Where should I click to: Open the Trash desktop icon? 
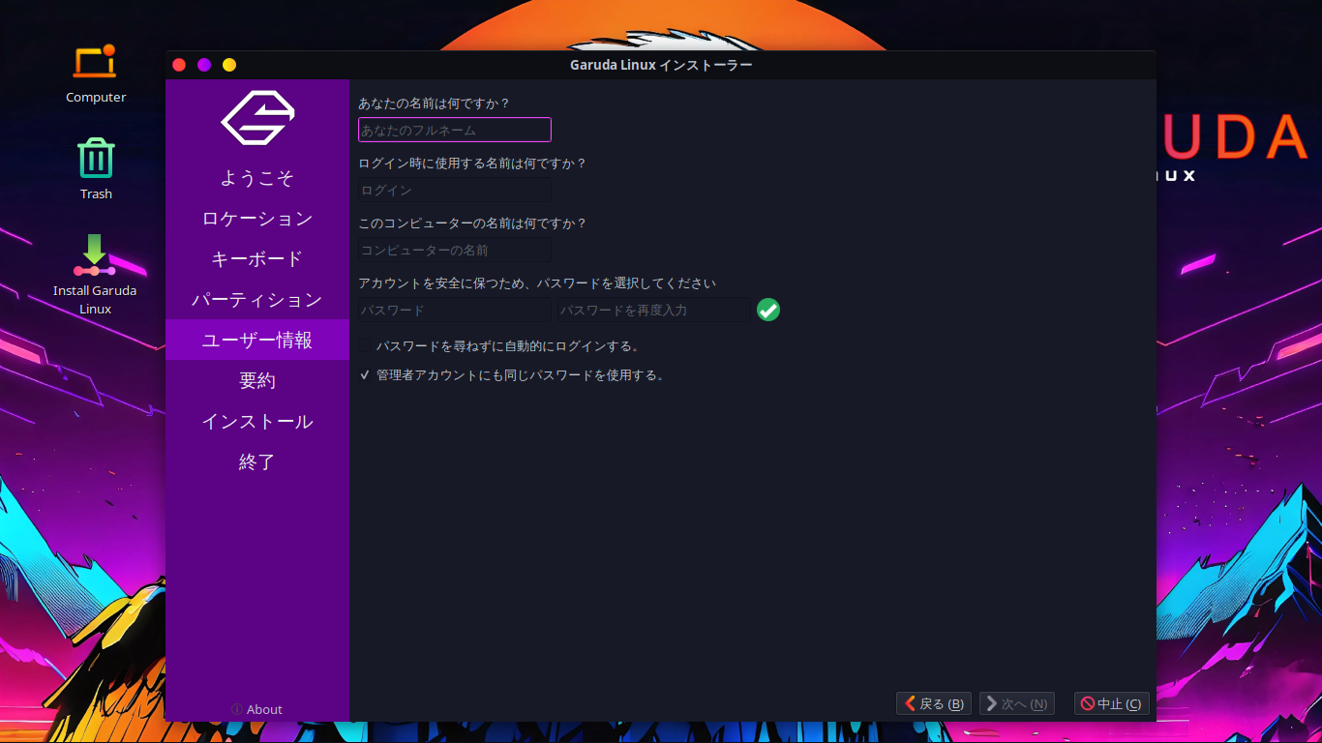(x=96, y=168)
